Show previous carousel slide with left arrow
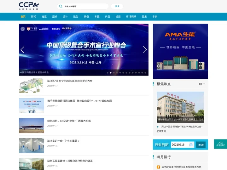Image resolution: width=227 pixels, height=170 pixels. pyautogui.click(x=23, y=50)
